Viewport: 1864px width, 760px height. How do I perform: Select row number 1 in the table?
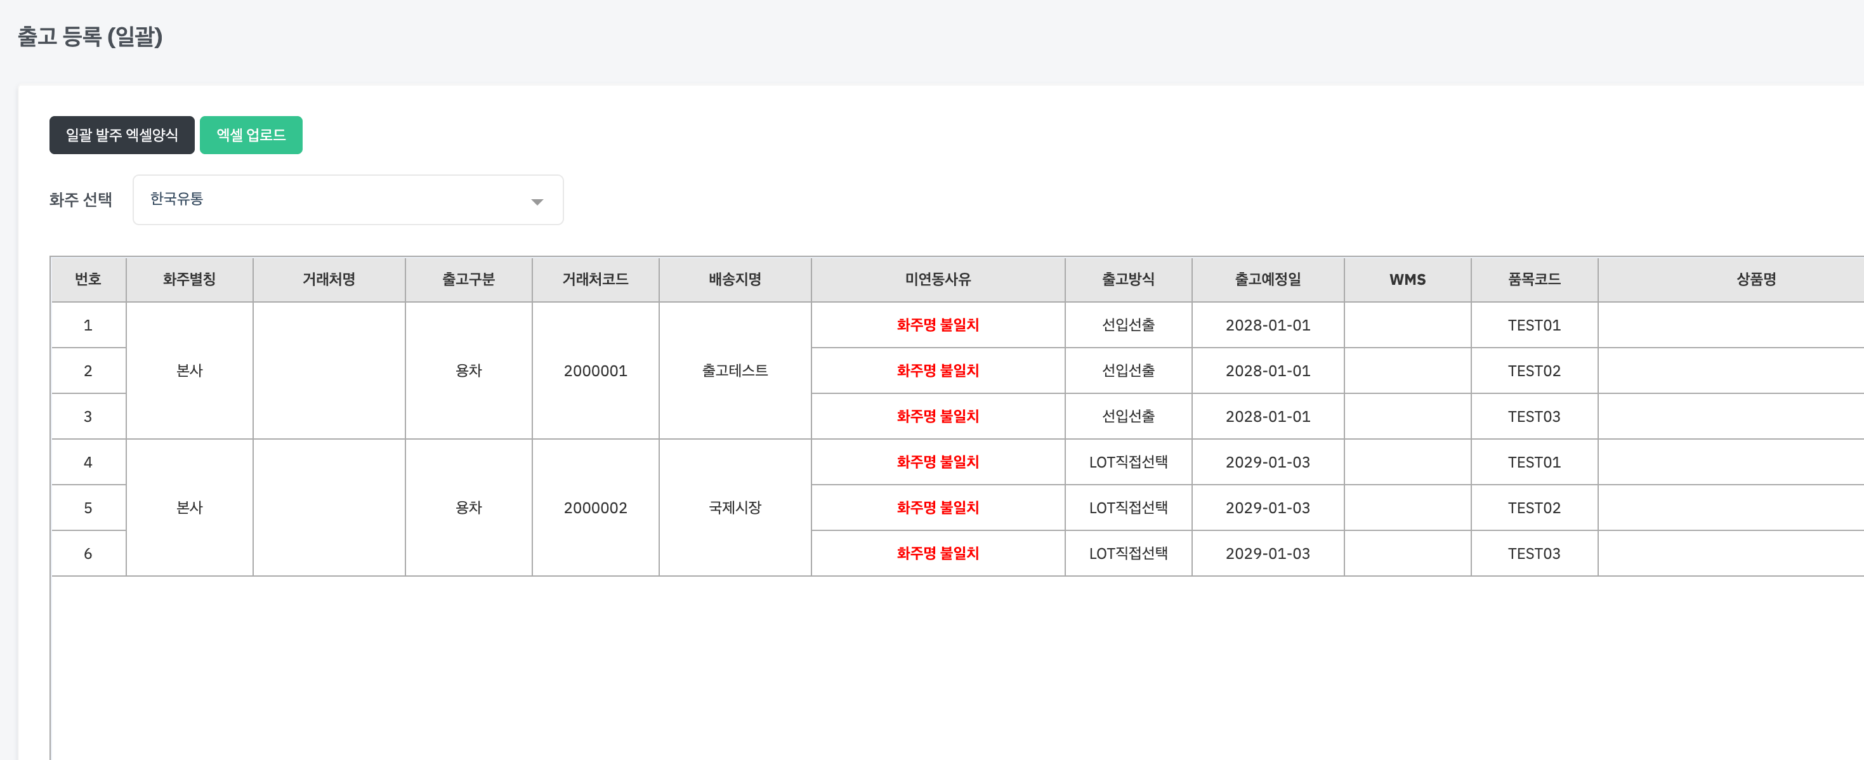[x=88, y=325]
